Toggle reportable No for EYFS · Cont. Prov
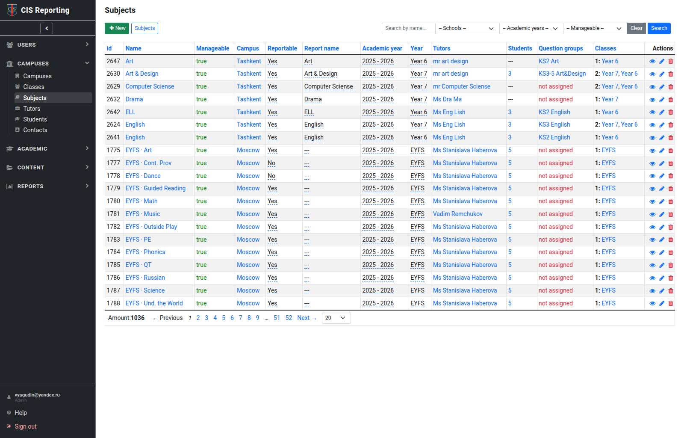Viewport: 684px width, 438px height. (x=271, y=163)
